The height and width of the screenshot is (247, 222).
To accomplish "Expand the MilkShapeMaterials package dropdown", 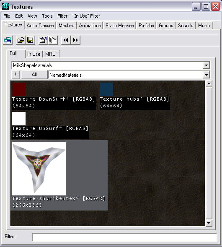I will tap(206, 65).
